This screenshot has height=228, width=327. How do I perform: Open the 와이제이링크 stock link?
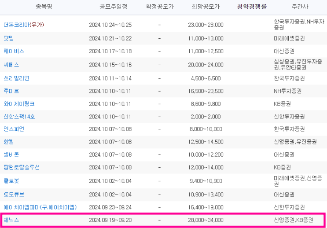pyautogui.click(x=19, y=104)
